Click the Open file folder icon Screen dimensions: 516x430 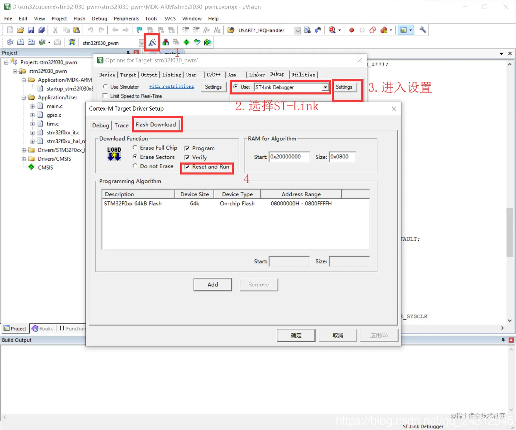point(20,30)
